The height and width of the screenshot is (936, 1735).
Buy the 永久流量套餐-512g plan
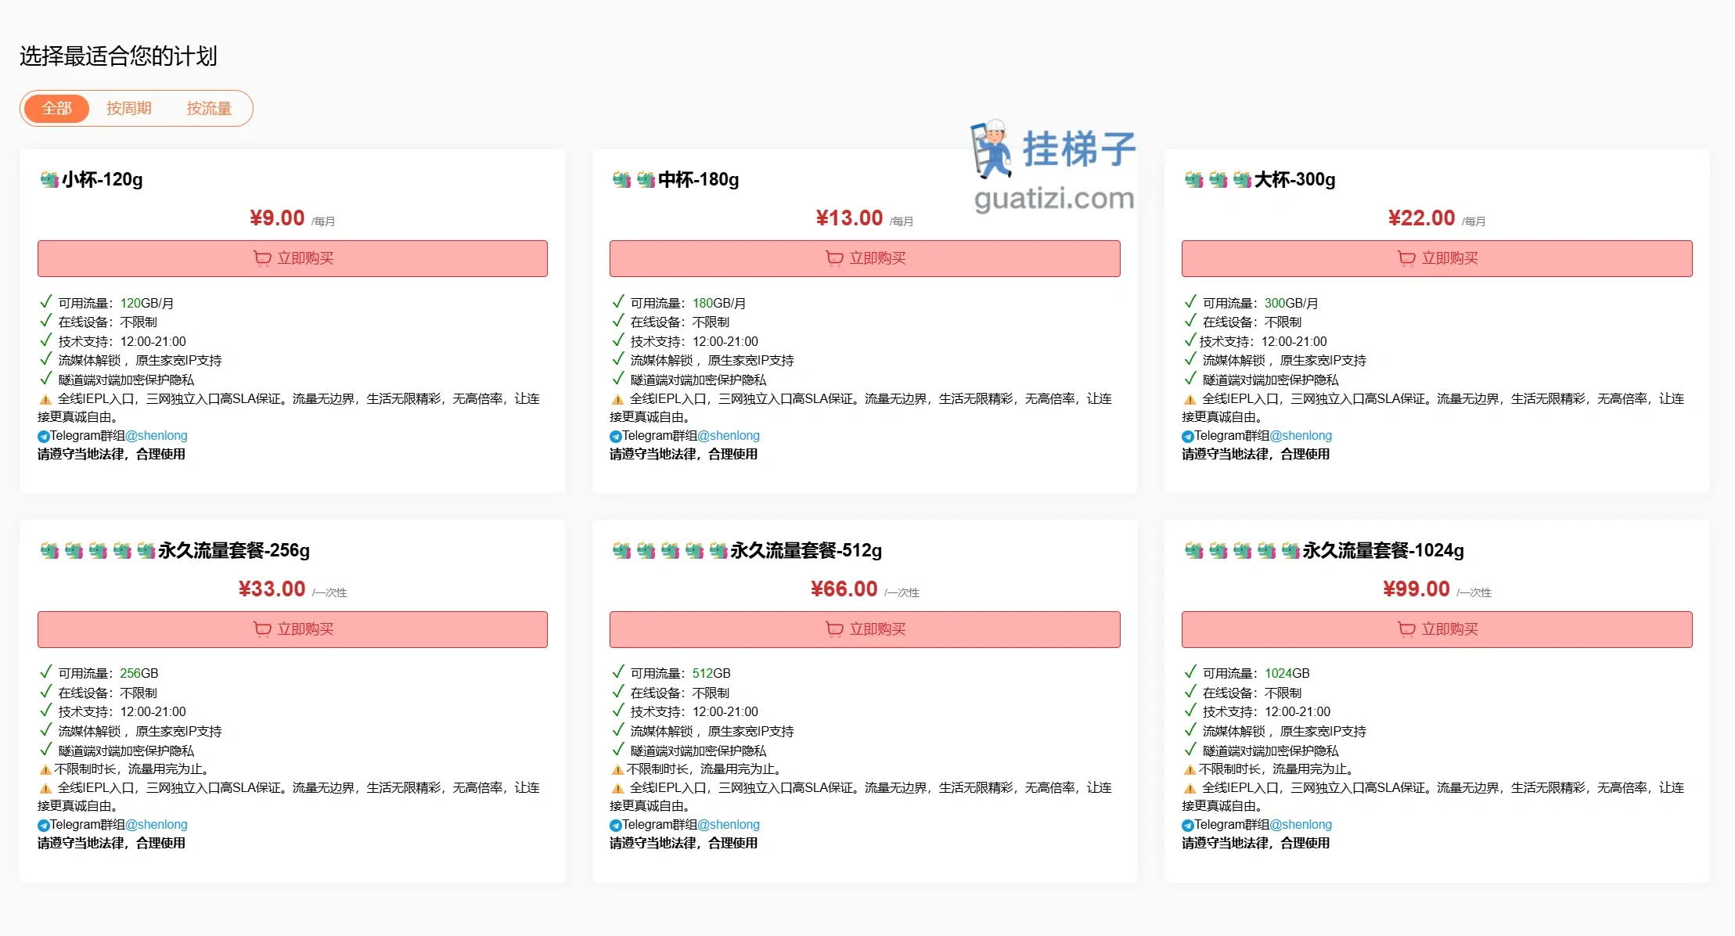click(x=865, y=629)
